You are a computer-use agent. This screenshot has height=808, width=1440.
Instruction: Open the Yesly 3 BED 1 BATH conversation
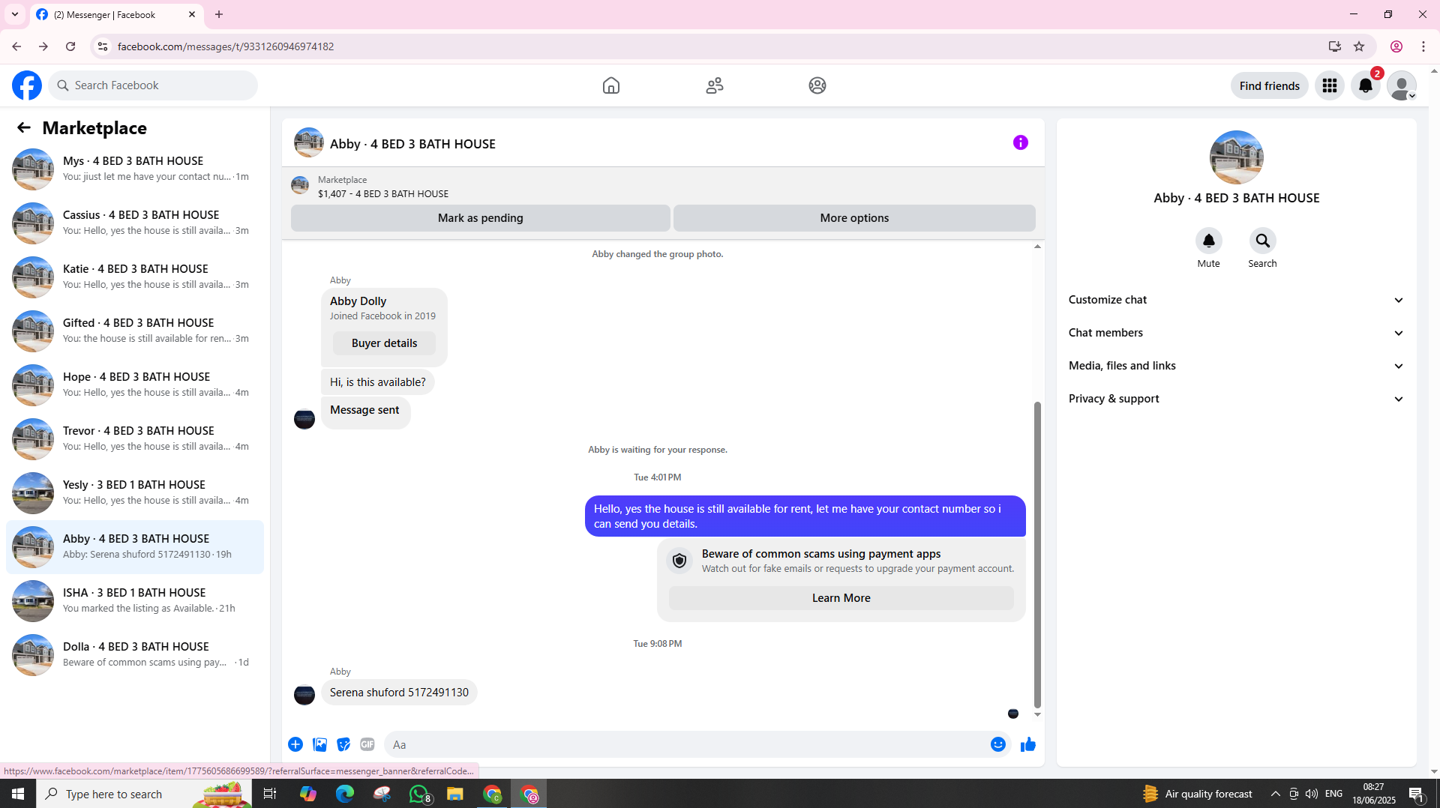(135, 492)
